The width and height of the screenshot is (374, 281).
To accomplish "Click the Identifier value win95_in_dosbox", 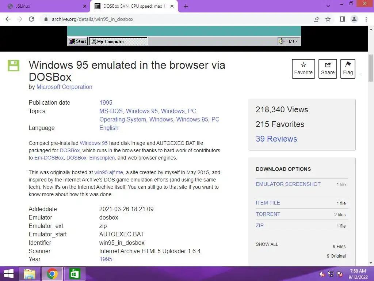I will click(x=122, y=243).
